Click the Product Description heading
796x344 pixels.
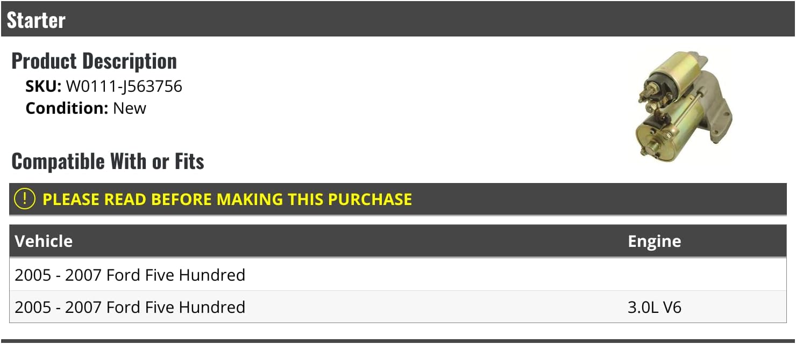94,61
